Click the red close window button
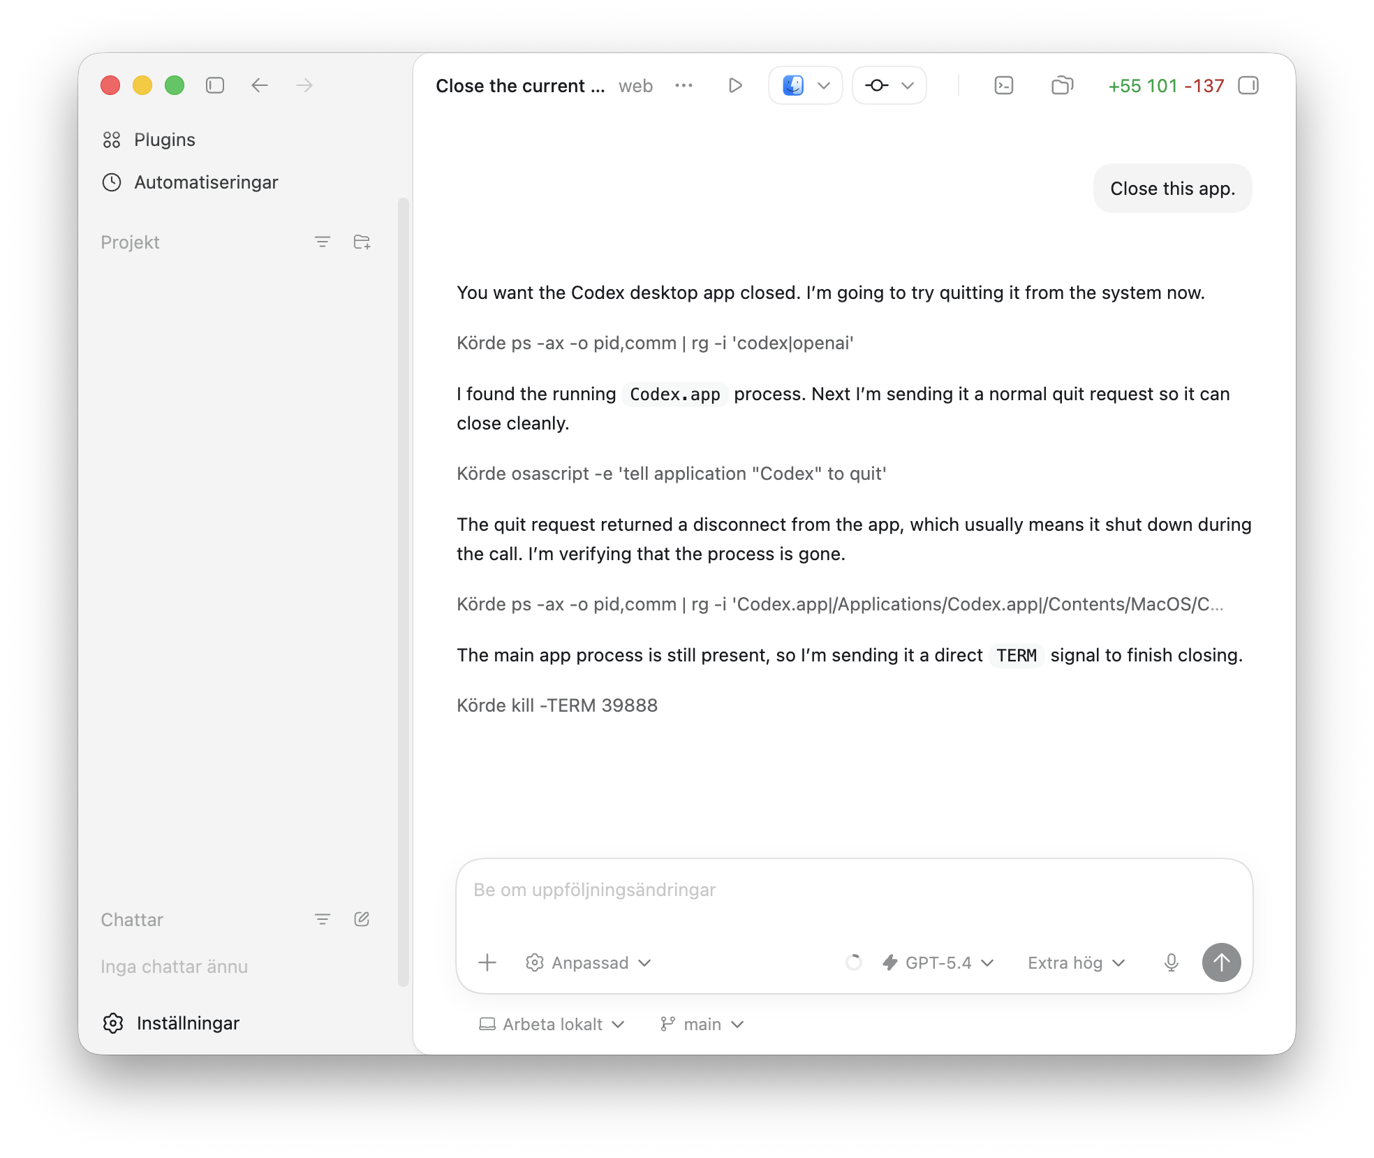Image resolution: width=1374 pixels, height=1158 pixels. click(110, 85)
